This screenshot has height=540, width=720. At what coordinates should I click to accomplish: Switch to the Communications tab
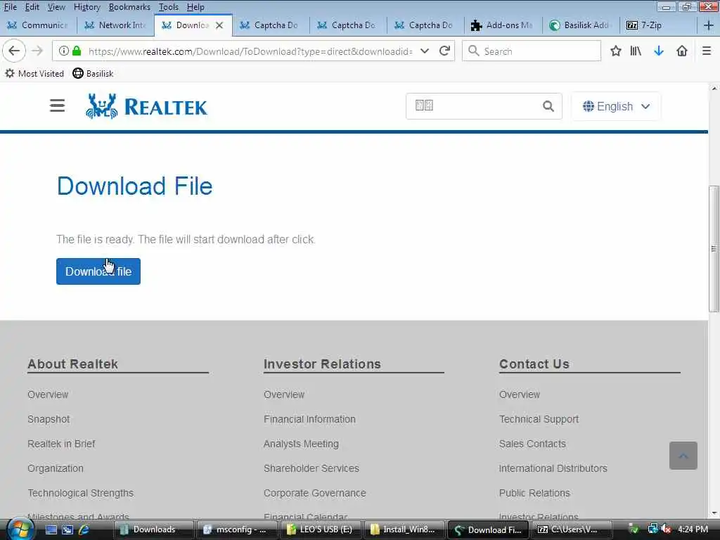click(38, 25)
